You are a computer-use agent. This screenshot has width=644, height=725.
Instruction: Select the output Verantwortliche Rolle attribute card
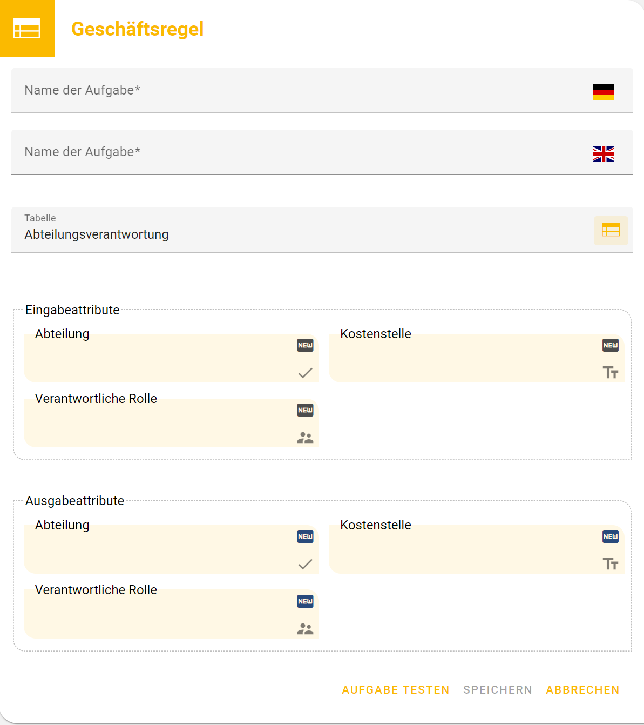(162, 615)
